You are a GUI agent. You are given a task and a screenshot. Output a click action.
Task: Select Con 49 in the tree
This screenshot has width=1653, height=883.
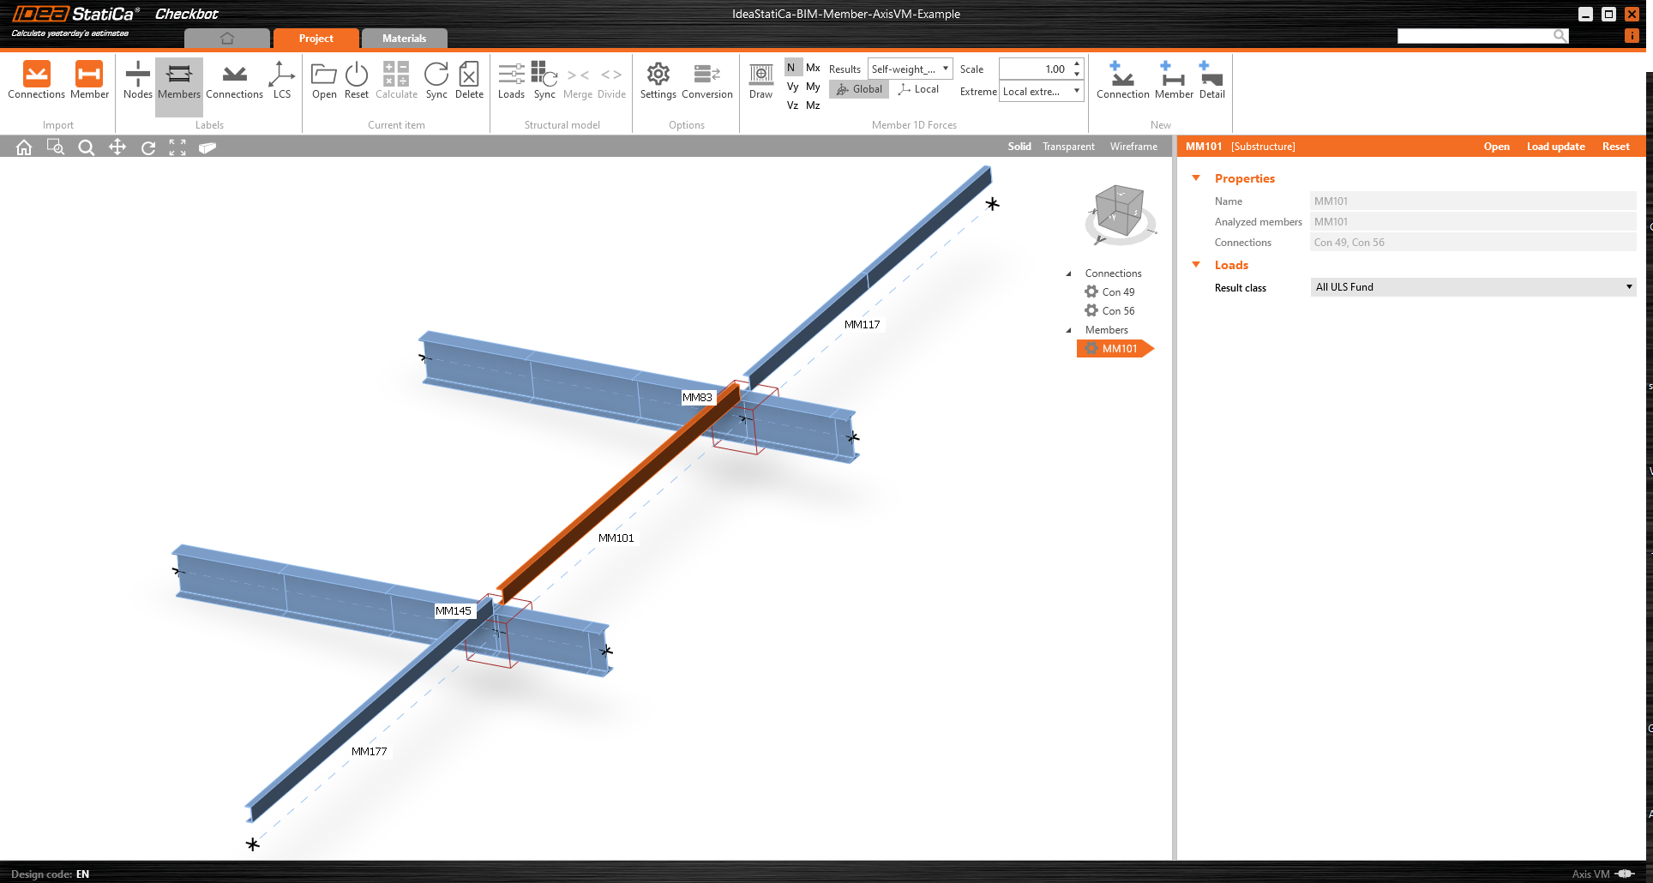pos(1118,292)
